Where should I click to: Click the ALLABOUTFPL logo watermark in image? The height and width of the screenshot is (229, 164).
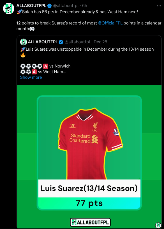click(90, 222)
